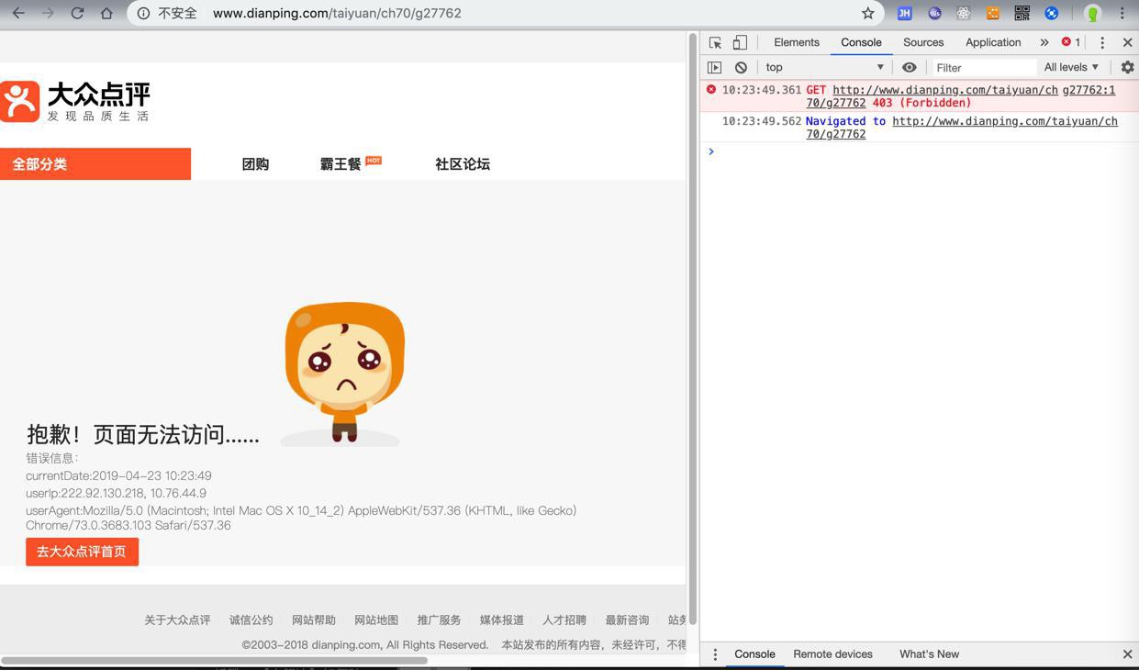The image size is (1139, 670).
Task: Open the 人才招聘 footer link
Action: click(x=564, y=620)
